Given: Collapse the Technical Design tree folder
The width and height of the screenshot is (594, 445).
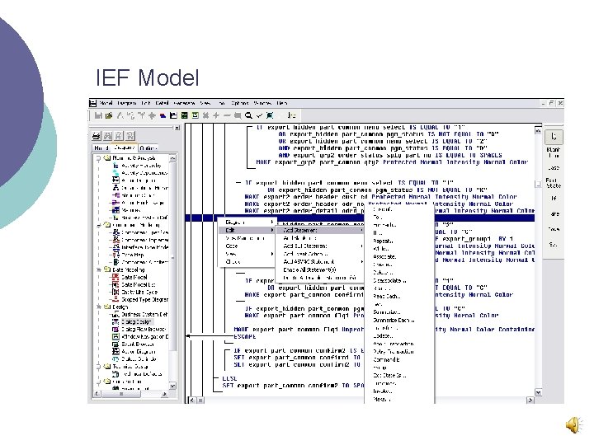Looking at the screenshot, I should pos(98,366).
